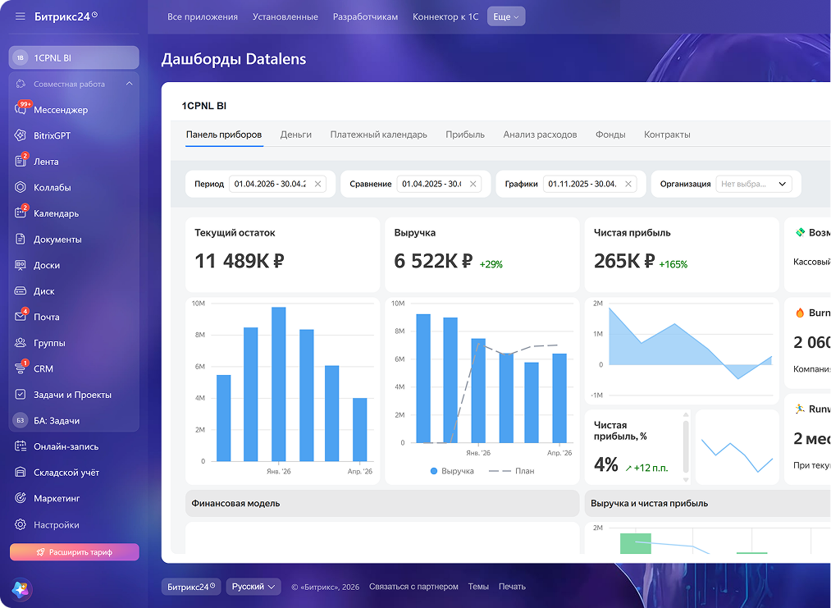Open the Русский language selector
831x608 pixels.
pyautogui.click(x=253, y=587)
